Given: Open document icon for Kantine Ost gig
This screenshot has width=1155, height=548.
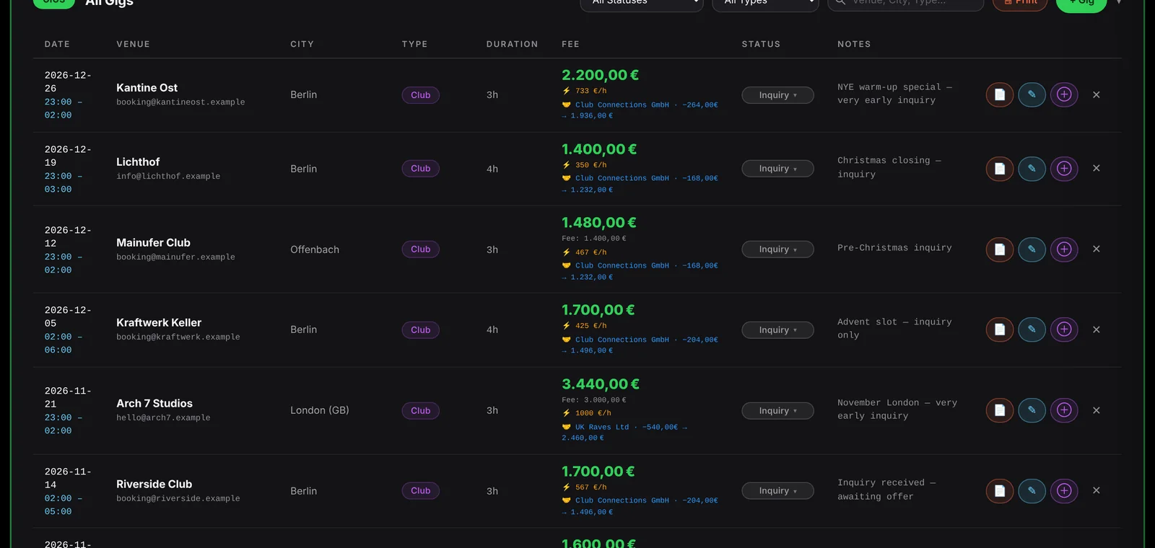Looking at the screenshot, I should point(1000,94).
